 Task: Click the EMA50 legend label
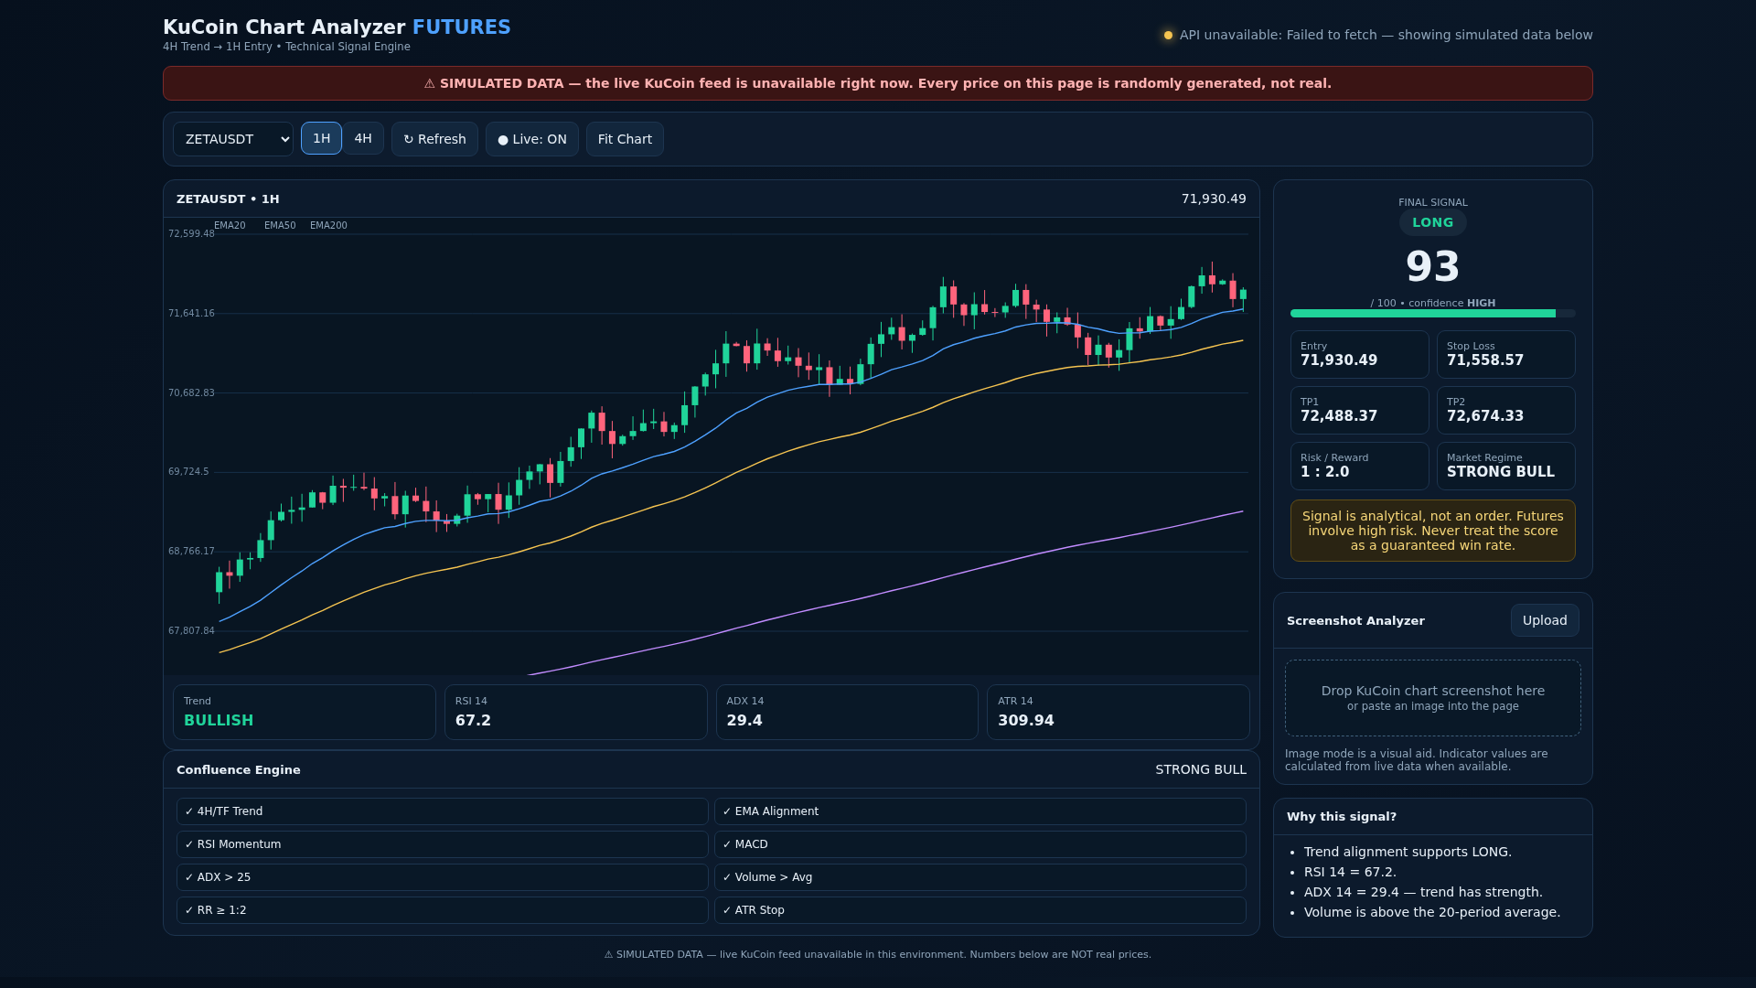pos(280,225)
